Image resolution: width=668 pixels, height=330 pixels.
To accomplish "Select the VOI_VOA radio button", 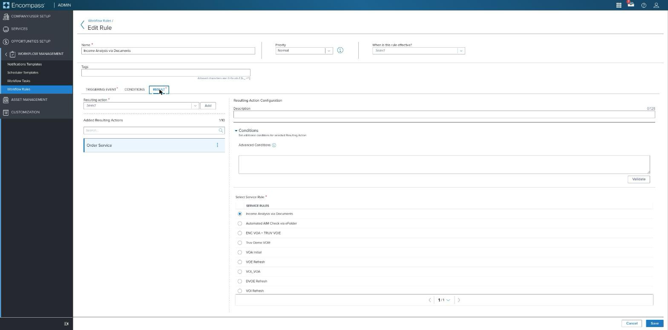I will pos(240,272).
